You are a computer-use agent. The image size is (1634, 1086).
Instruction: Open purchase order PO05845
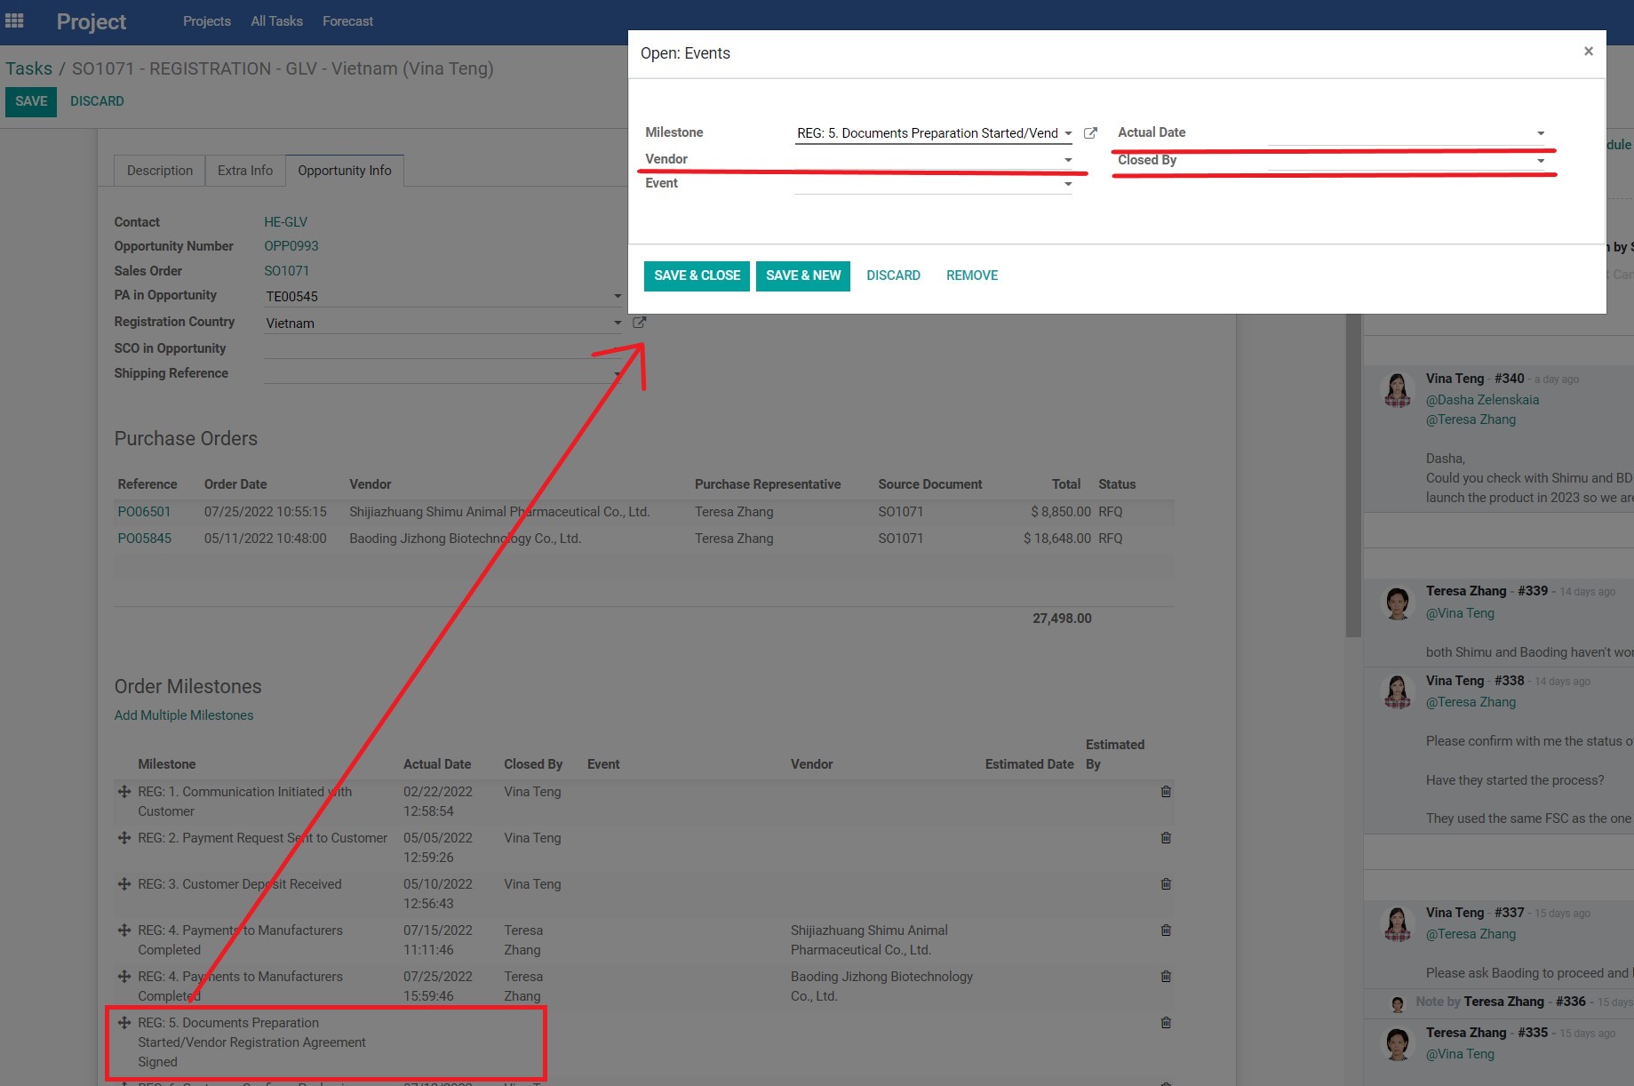[x=144, y=539]
